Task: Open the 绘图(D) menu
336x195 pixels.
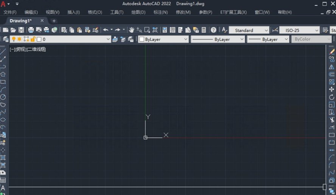Action: (x=138, y=12)
